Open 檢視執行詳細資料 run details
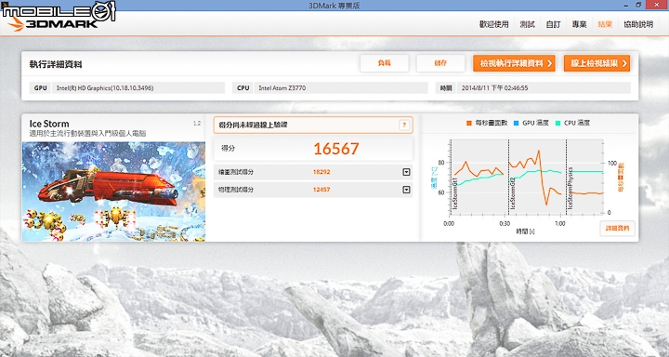 pyautogui.click(x=514, y=63)
